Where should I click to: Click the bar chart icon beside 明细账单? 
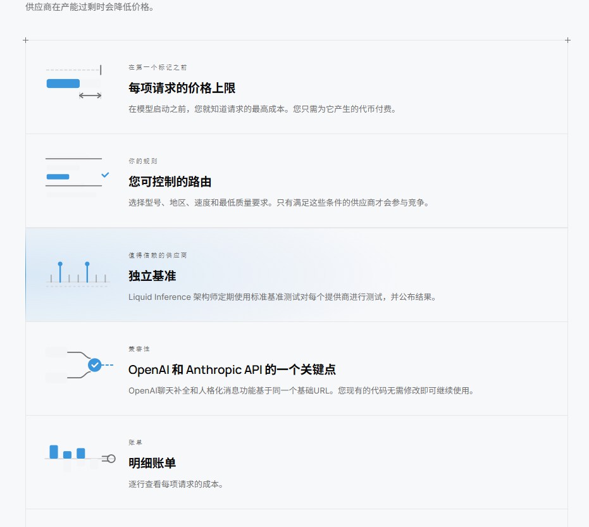tap(80, 457)
